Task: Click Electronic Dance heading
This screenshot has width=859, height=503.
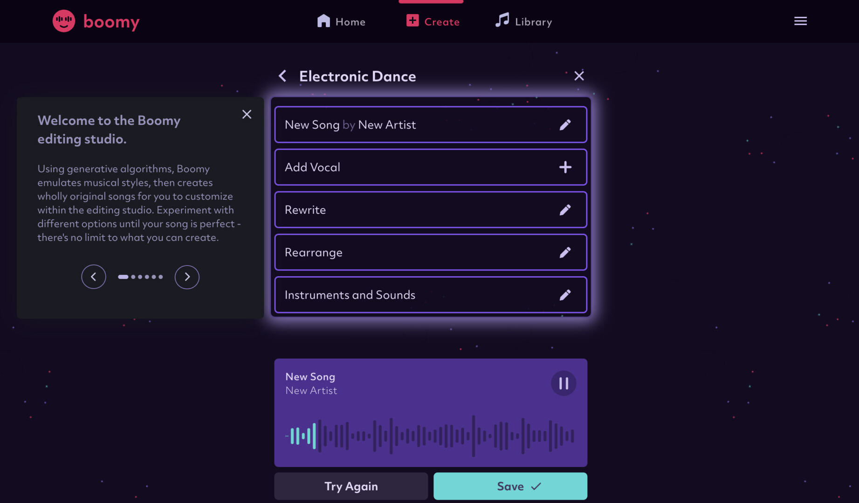Action: point(357,76)
